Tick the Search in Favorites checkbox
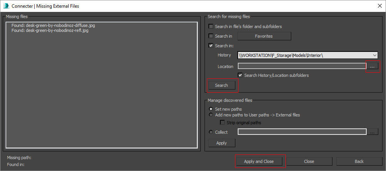386x171 pixels. (x=211, y=36)
